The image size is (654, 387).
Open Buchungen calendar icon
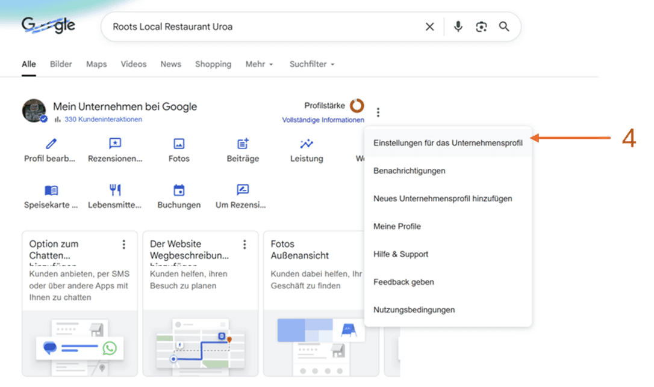[x=179, y=190]
